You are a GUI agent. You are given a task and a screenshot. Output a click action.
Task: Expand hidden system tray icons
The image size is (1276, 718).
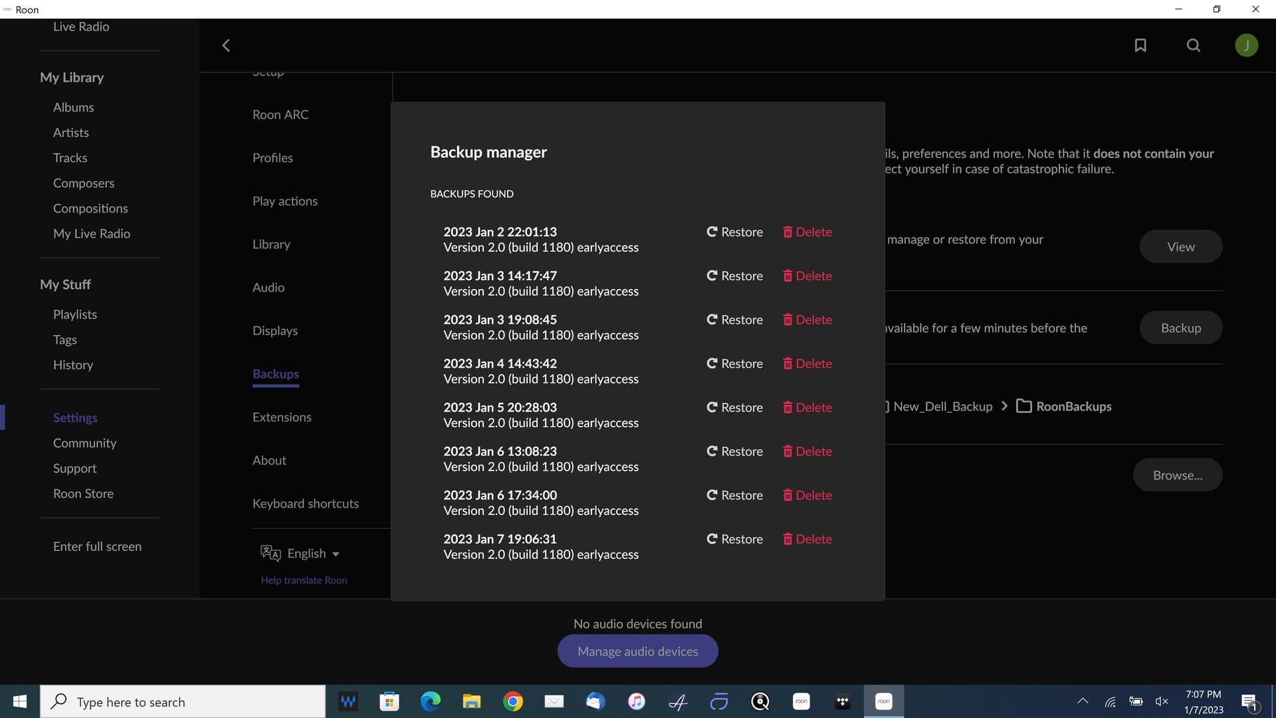(1082, 701)
